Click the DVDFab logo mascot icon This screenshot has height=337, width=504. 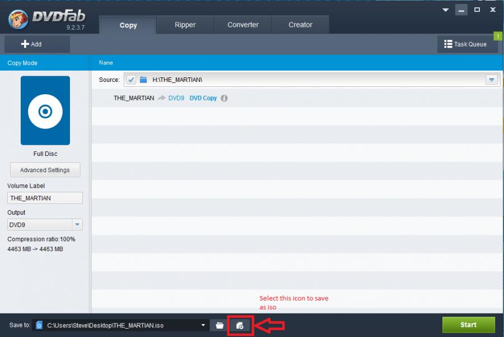point(18,19)
